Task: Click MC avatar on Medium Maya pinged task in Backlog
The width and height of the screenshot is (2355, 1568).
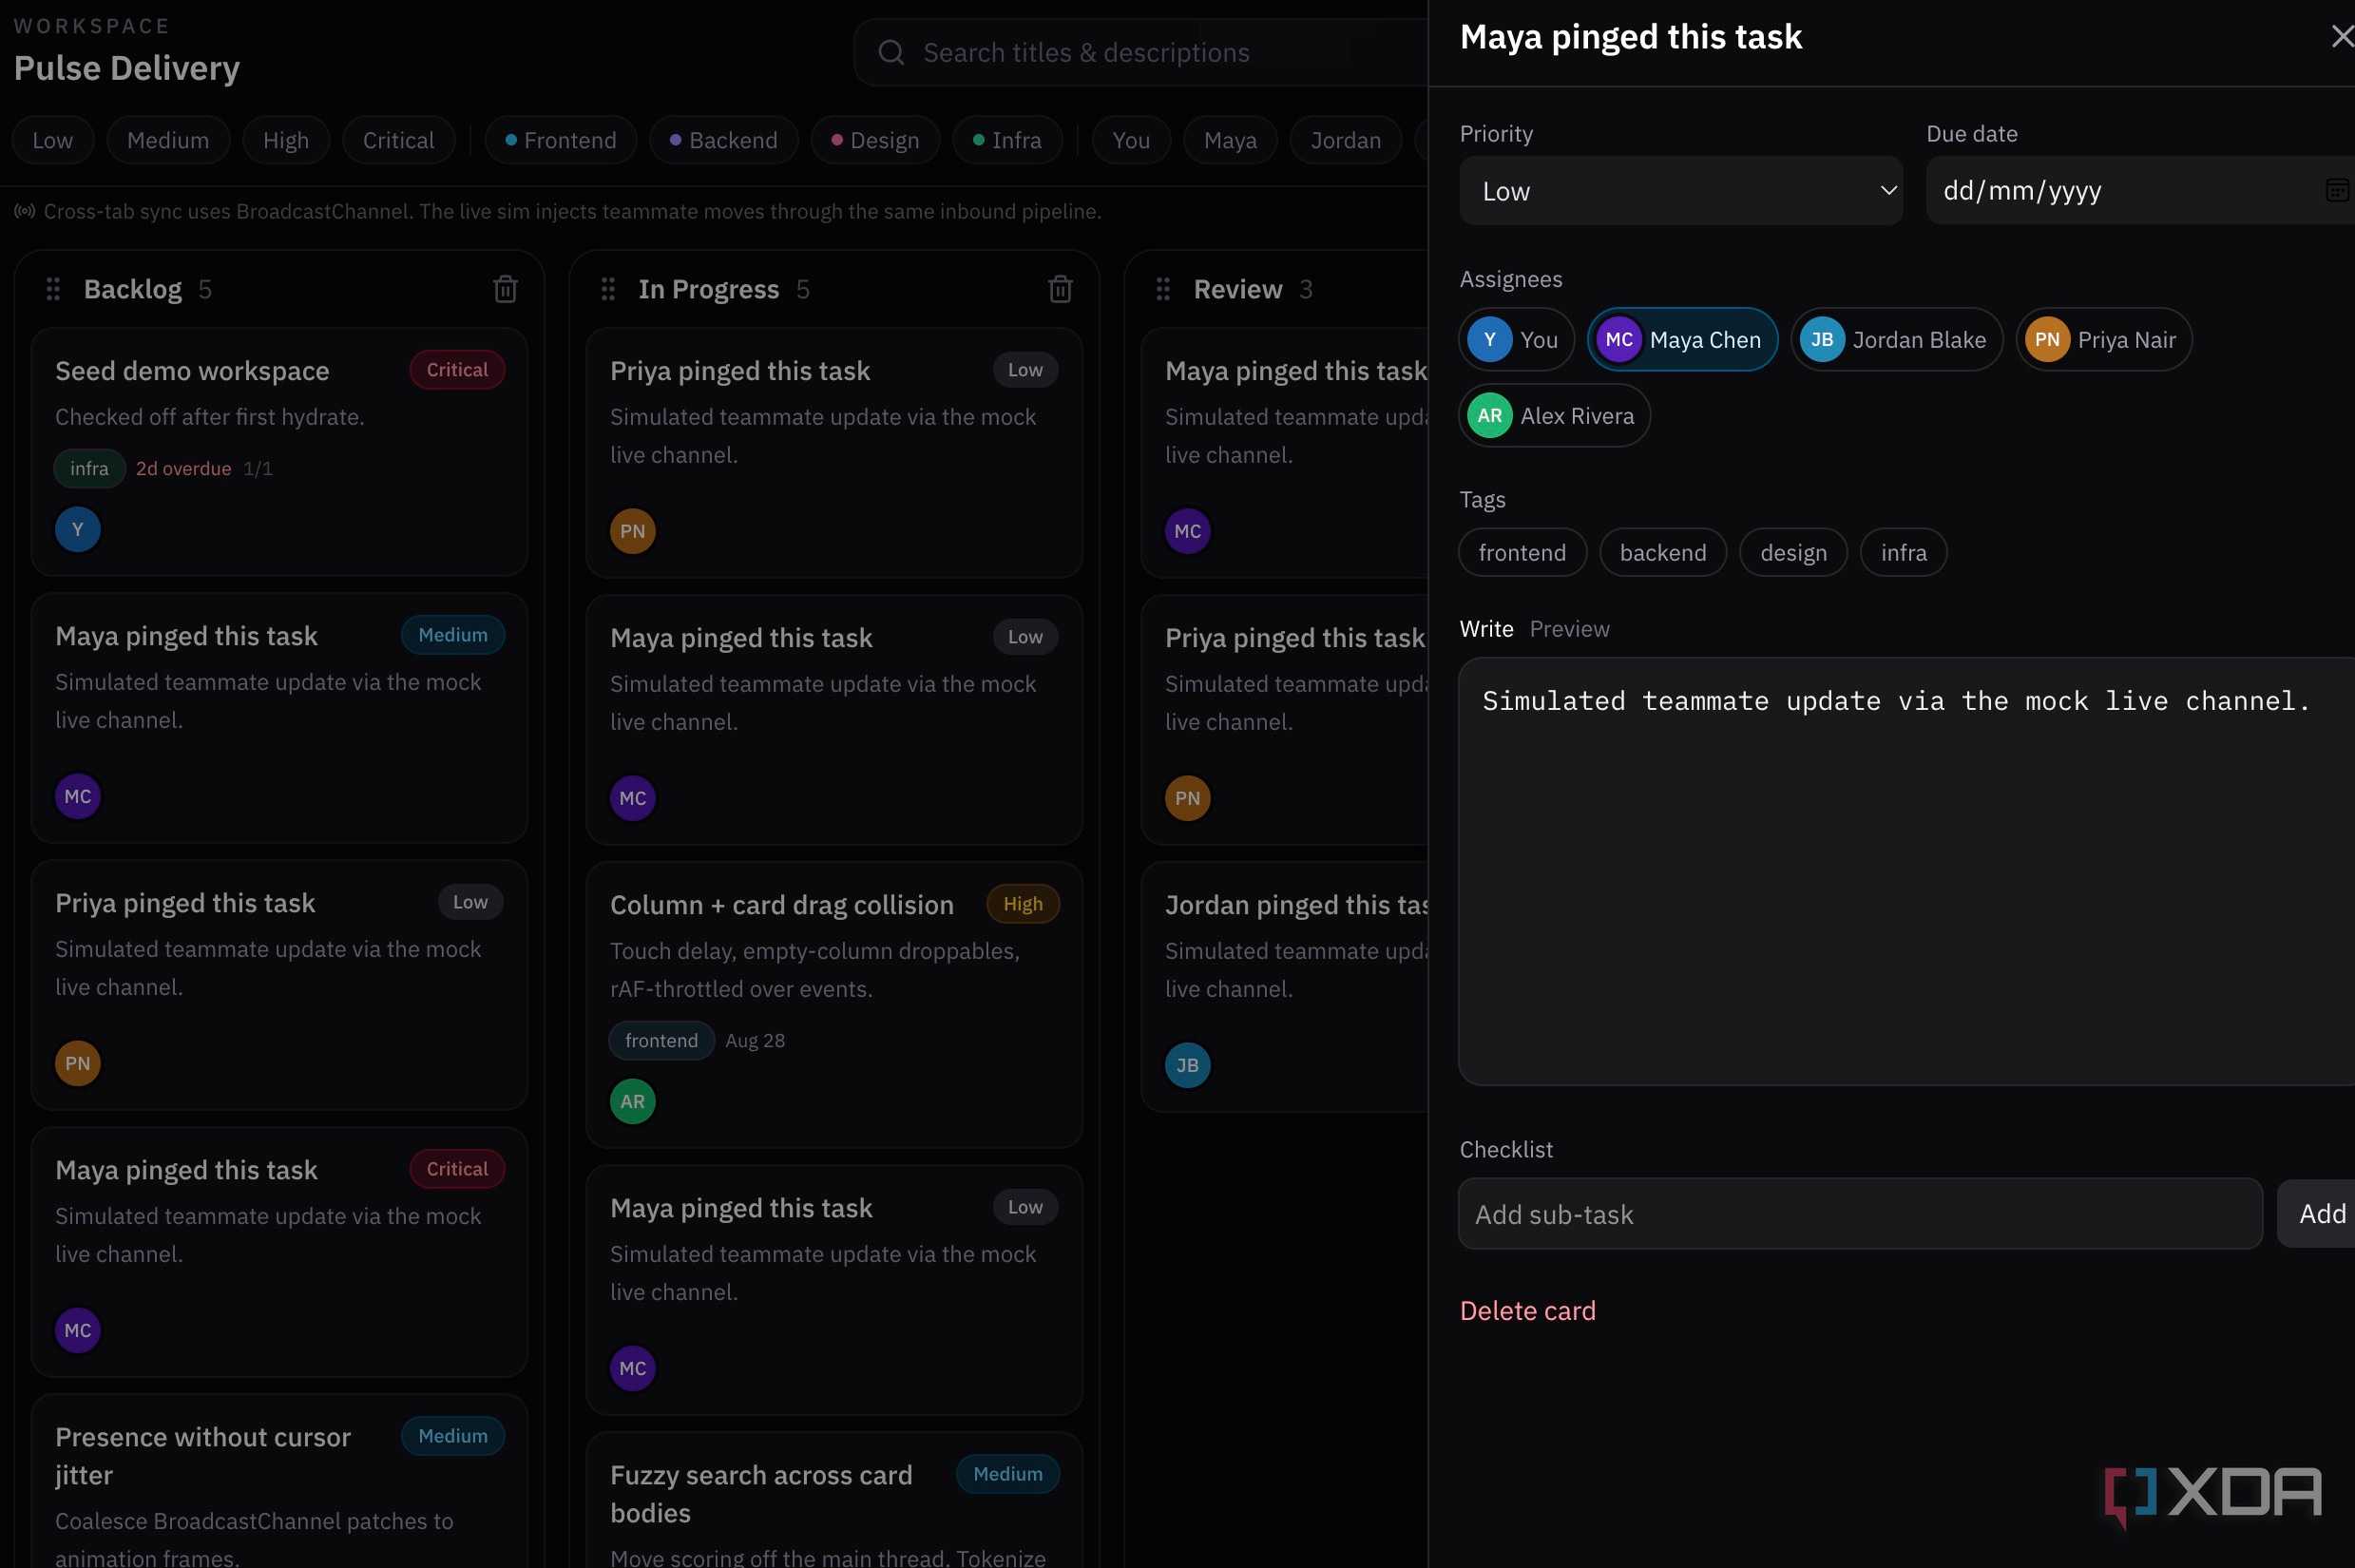Action: pos(77,796)
